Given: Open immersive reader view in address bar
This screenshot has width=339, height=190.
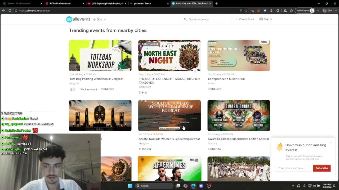Looking at the screenshot, I should click(241, 11).
